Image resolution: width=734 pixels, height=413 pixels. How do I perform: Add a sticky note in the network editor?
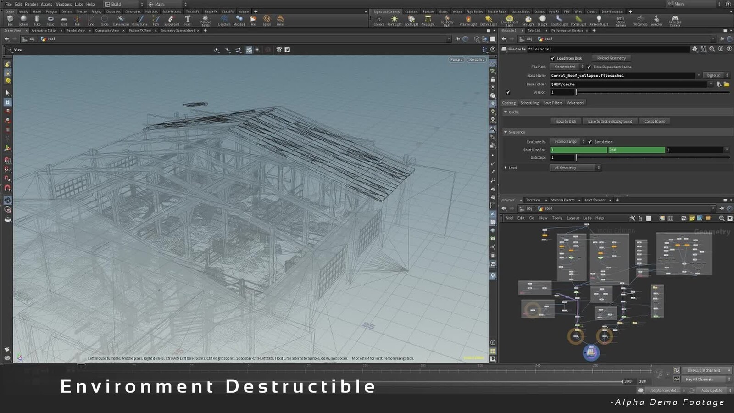tap(692, 218)
